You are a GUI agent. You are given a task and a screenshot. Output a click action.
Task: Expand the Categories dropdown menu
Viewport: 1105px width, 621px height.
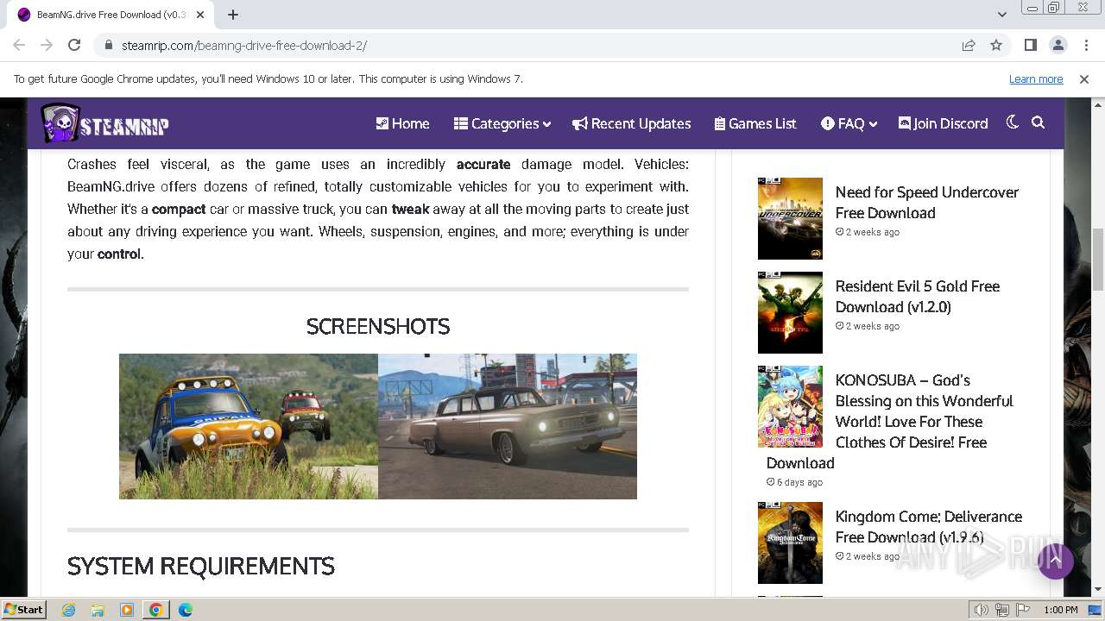pos(502,123)
